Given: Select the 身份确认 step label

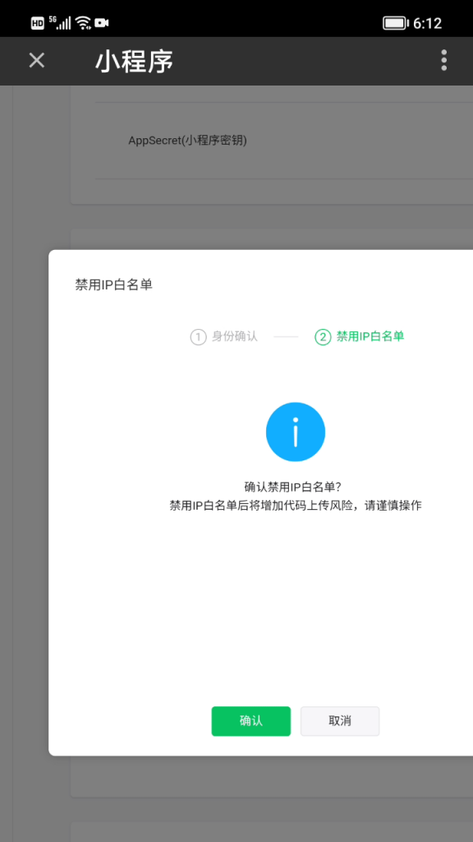Looking at the screenshot, I should [235, 336].
